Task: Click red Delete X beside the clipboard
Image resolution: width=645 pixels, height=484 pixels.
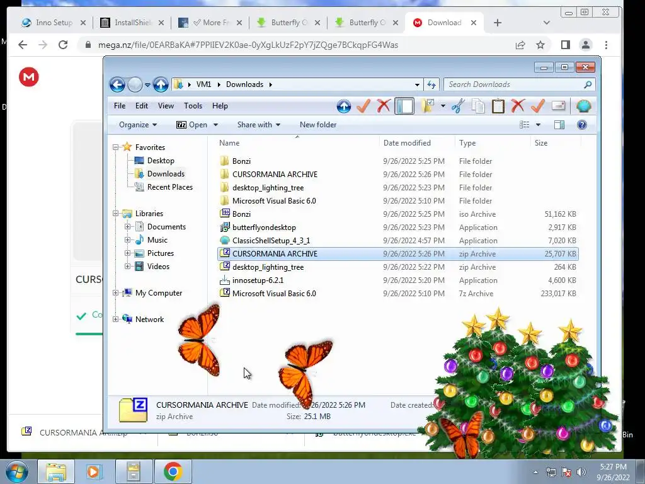Action: [x=518, y=106]
